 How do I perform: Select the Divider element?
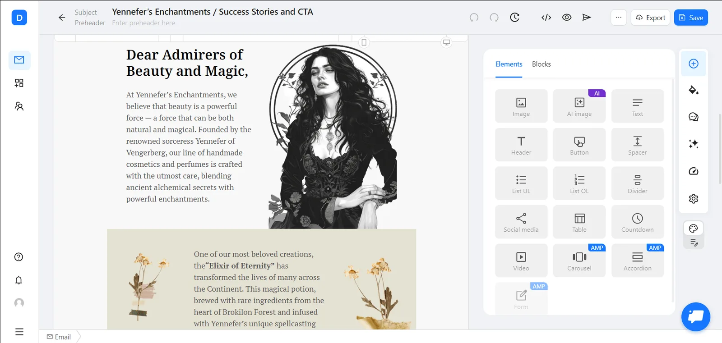coord(638,183)
